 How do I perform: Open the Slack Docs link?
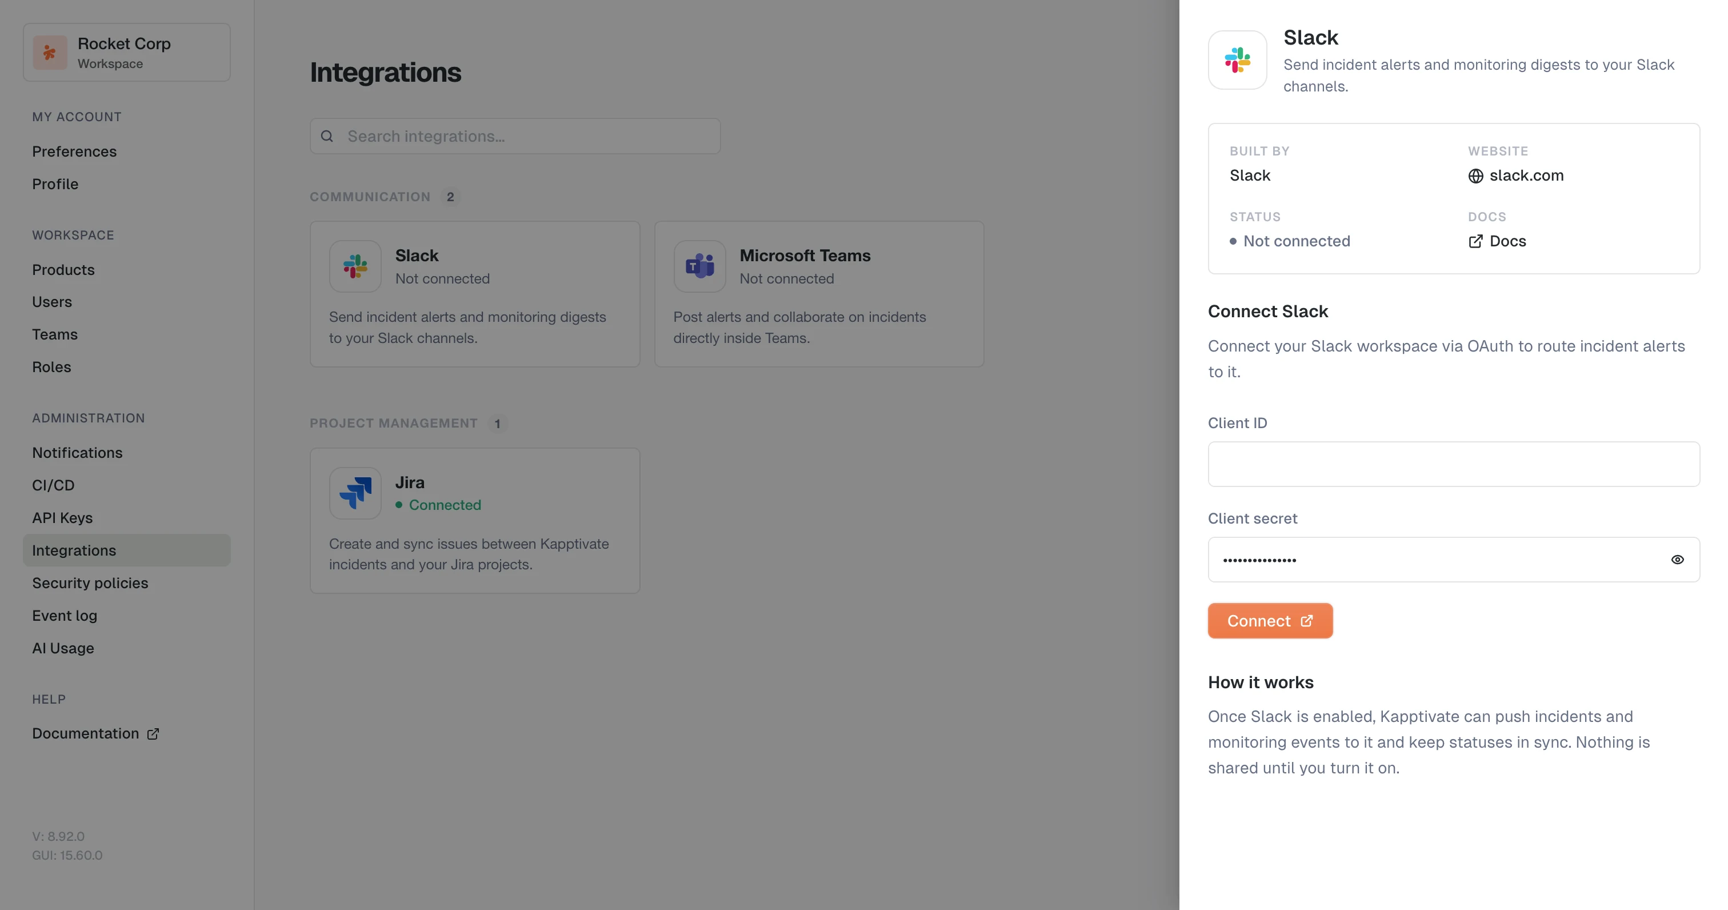click(1497, 242)
